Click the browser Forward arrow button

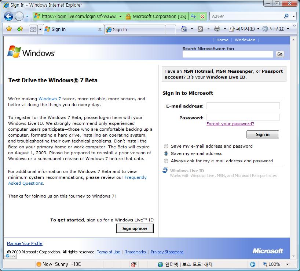point(19,16)
